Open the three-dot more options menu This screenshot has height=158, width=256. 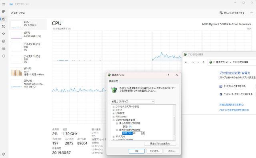click(x=252, y=13)
